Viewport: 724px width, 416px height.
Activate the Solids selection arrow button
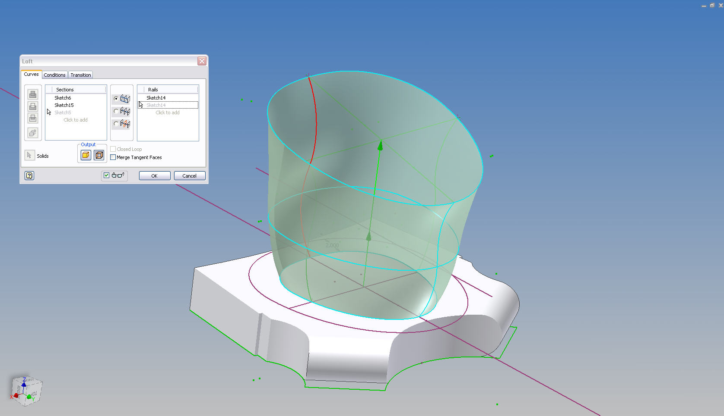click(29, 155)
